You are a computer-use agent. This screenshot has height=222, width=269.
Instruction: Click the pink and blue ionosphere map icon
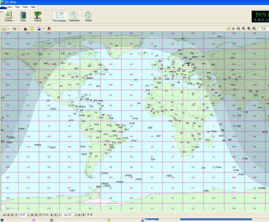click(39, 29)
